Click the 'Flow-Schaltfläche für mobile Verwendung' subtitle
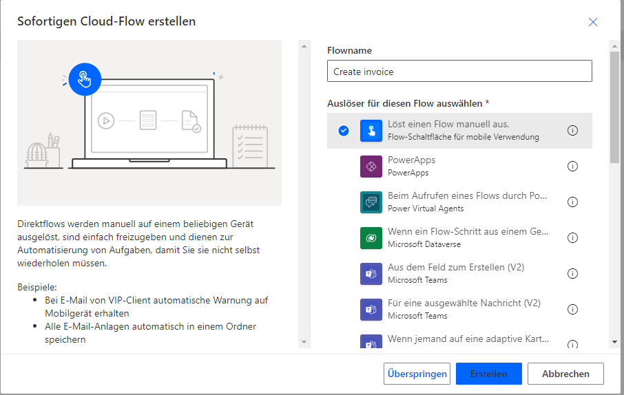Image resolution: width=624 pixels, height=395 pixels. (464, 137)
